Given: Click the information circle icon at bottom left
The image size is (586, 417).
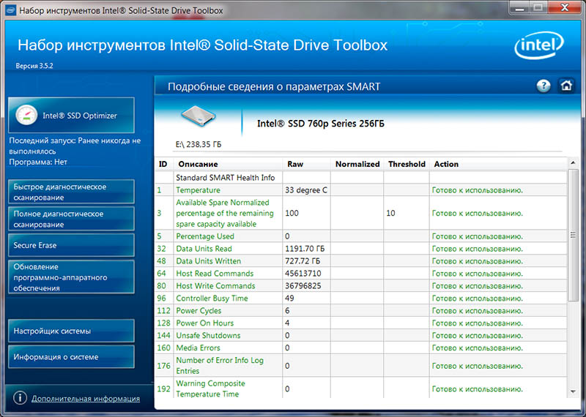Looking at the screenshot, I should (x=20, y=398).
